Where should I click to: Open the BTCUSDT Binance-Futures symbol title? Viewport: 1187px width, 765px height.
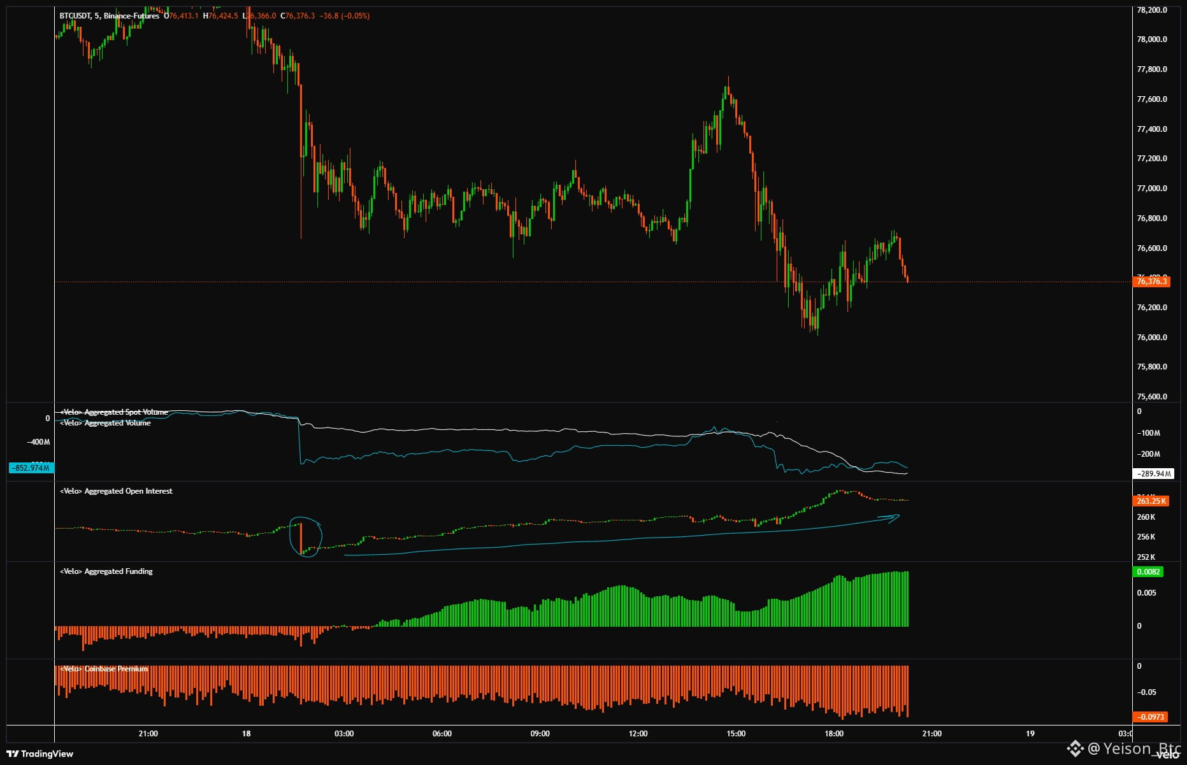(109, 16)
